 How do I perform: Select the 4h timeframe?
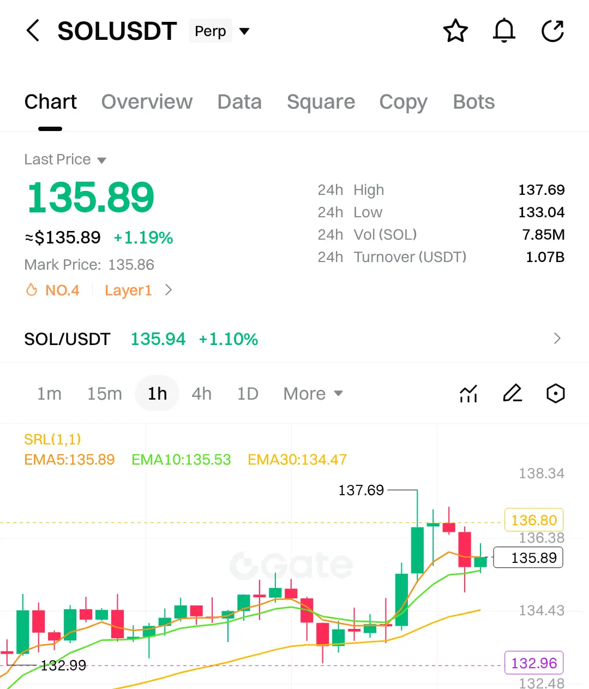(x=201, y=394)
